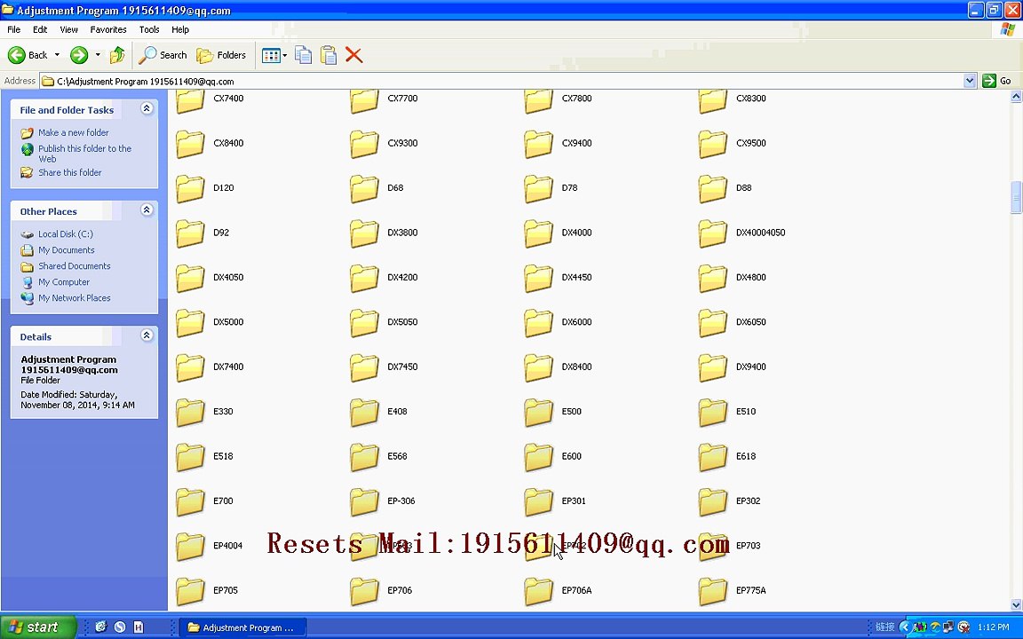Click the Adjustment Program taskbar button
The image size is (1023, 639).
tap(242, 627)
